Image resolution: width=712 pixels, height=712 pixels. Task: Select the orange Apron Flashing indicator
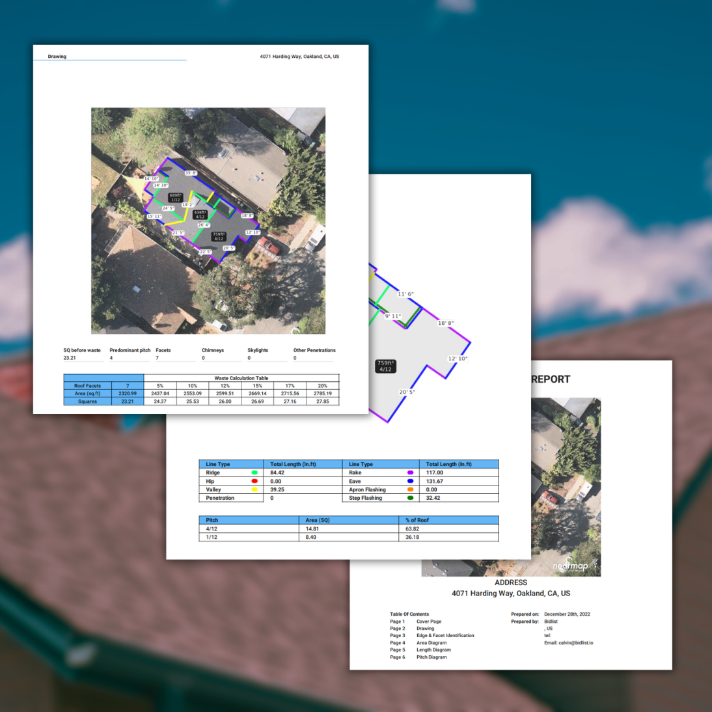pyautogui.click(x=410, y=489)
